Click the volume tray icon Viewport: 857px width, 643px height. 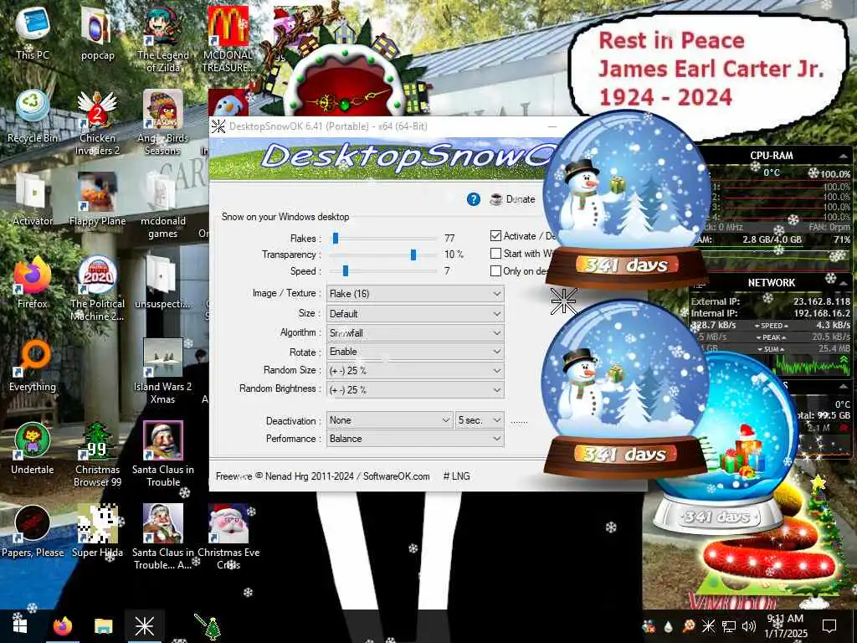(749, 626)
